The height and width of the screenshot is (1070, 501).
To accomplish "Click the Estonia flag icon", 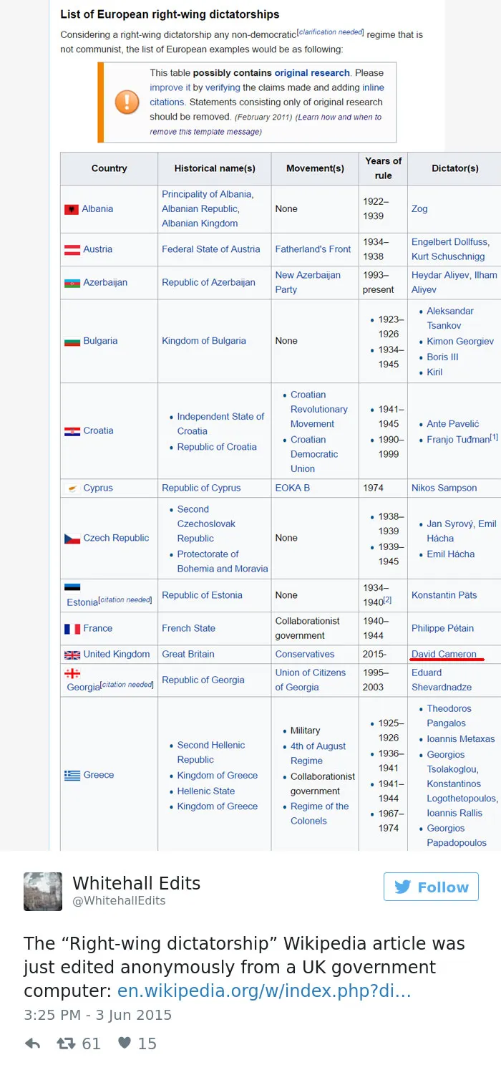I will (x=72, y=588).
